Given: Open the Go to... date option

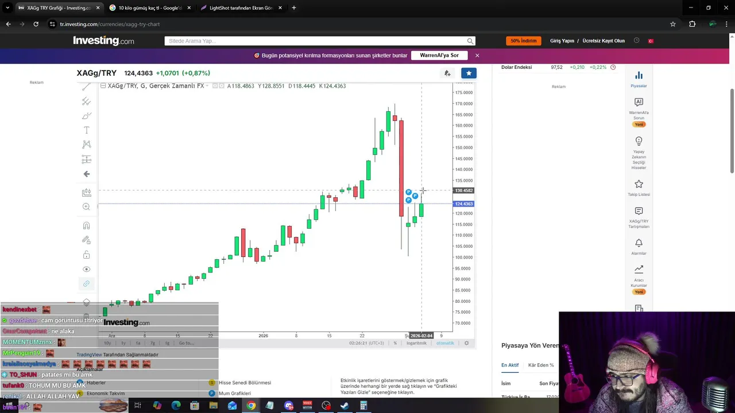Looking at the screenshot, I should coord(186,343).
